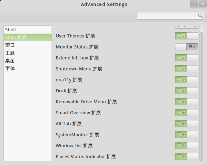Turn off Extend left box extension
This screenshot has height=165, width=207.
pos(186,58)
